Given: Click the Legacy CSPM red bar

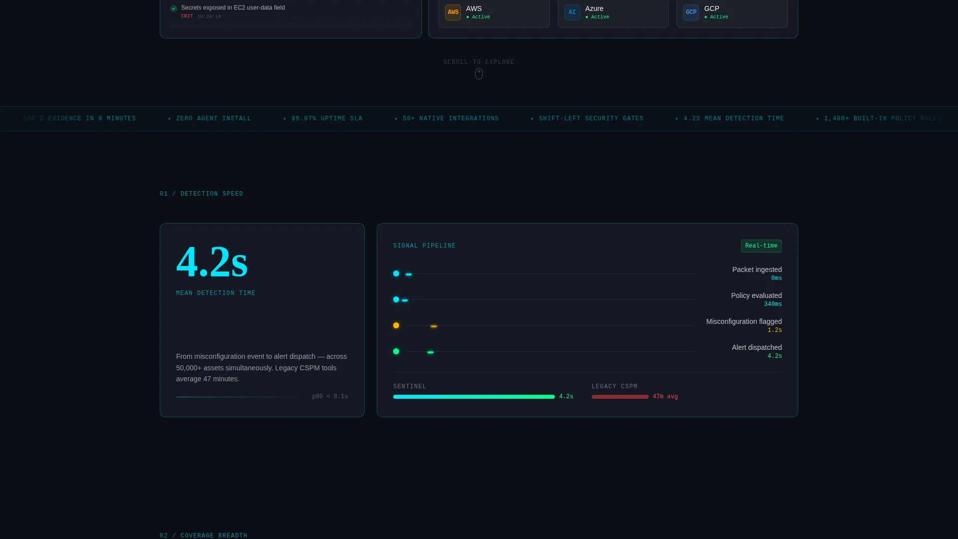Looking at the screenshot, I should 620,397.
